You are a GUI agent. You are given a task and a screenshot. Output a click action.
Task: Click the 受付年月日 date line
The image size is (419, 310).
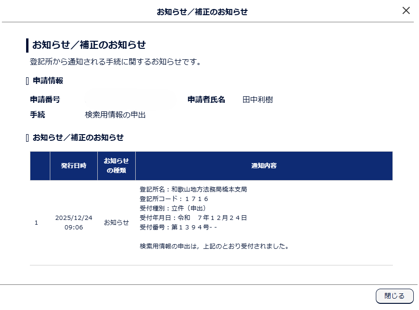[193, 218]
